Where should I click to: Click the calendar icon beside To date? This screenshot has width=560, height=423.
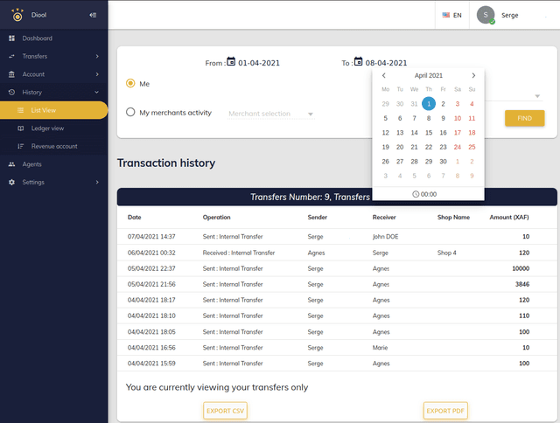pyautogui.click(x=359, y=62)
